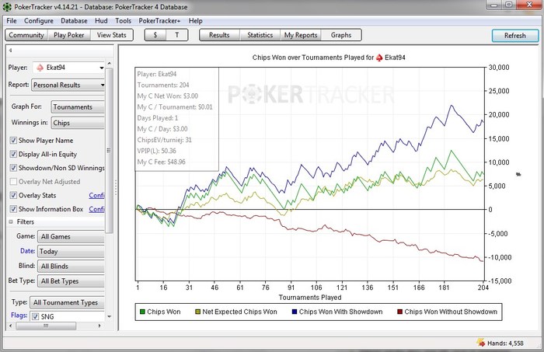Click the Date filter label link
The image size is (544, 352).
coord(27,251)
